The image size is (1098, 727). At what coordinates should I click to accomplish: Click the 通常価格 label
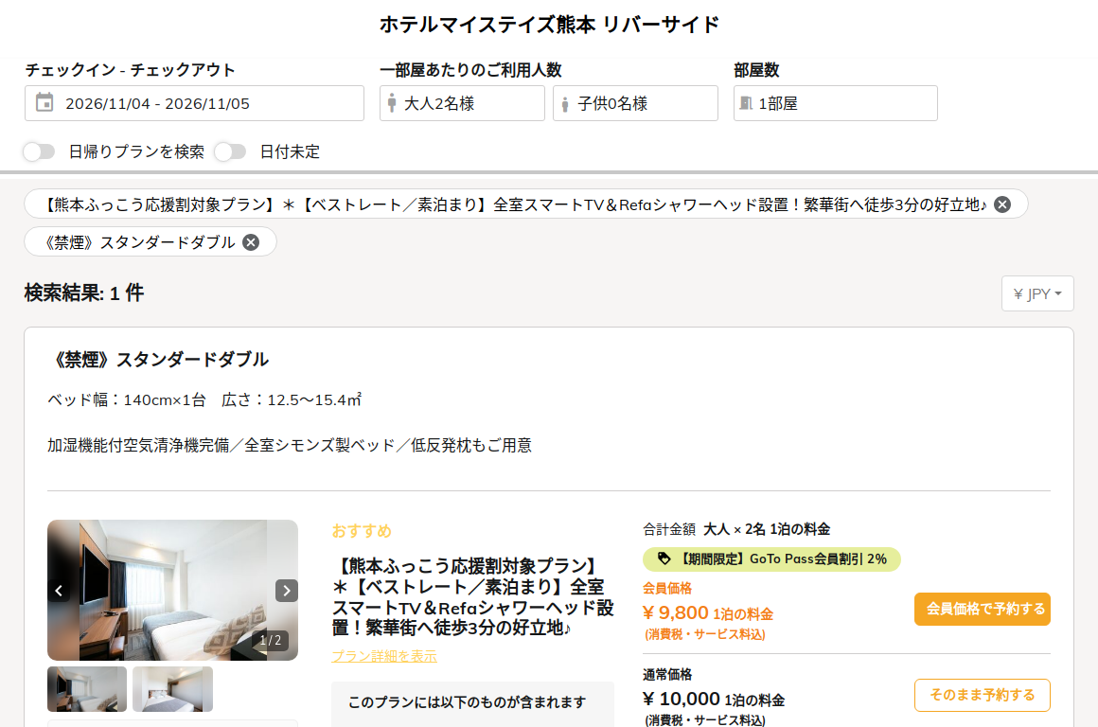(x=666, y=675)
